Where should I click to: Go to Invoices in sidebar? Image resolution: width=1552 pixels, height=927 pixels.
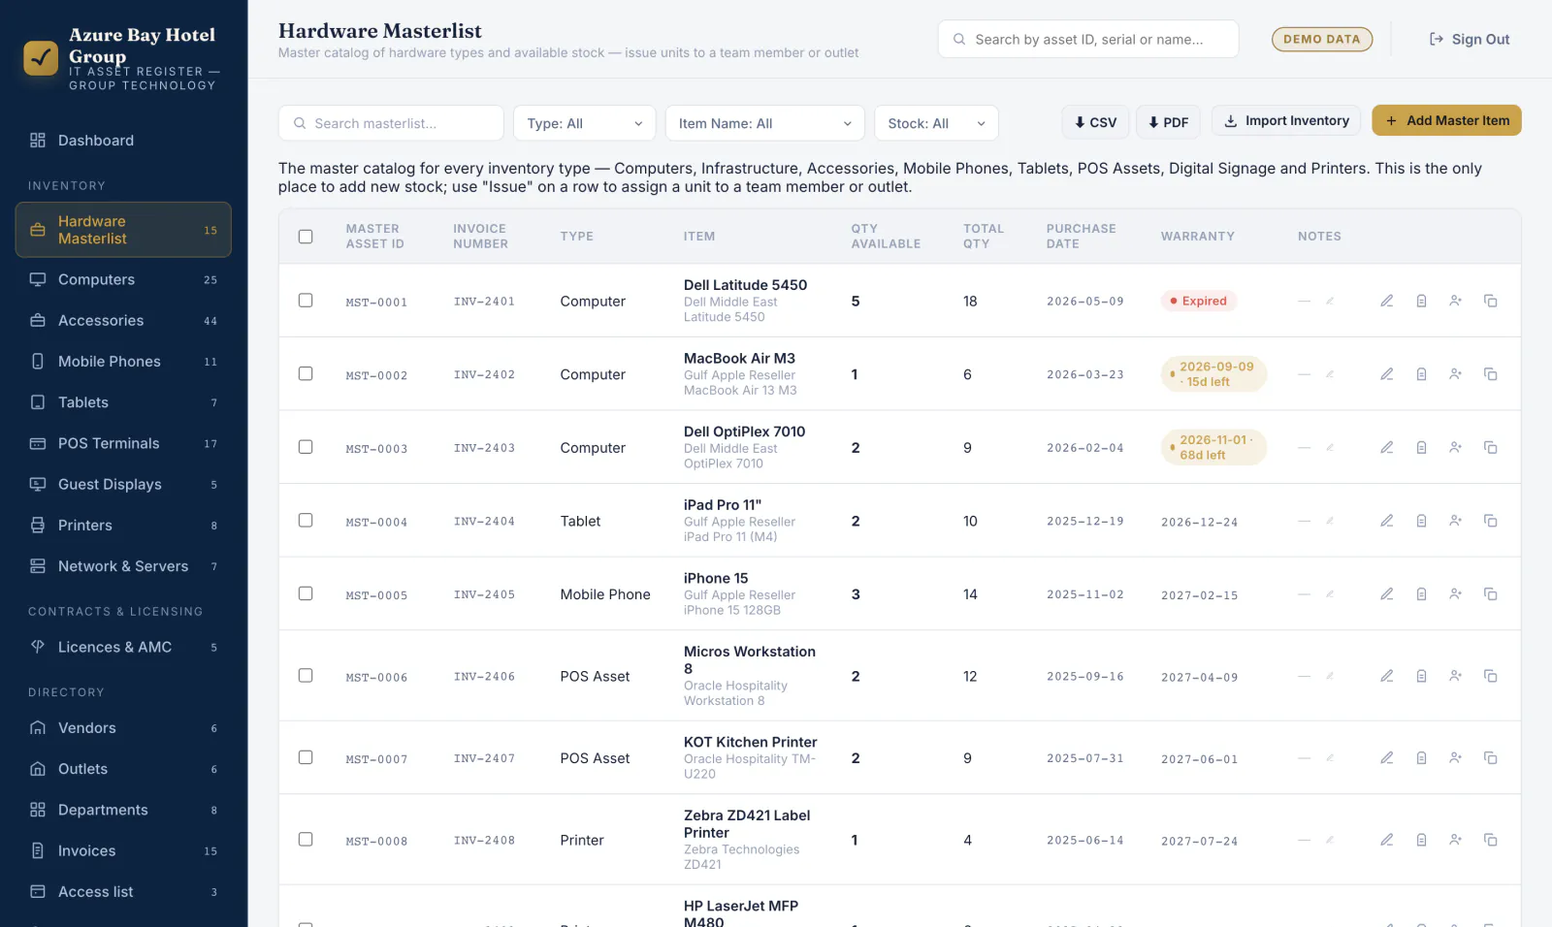123,850
